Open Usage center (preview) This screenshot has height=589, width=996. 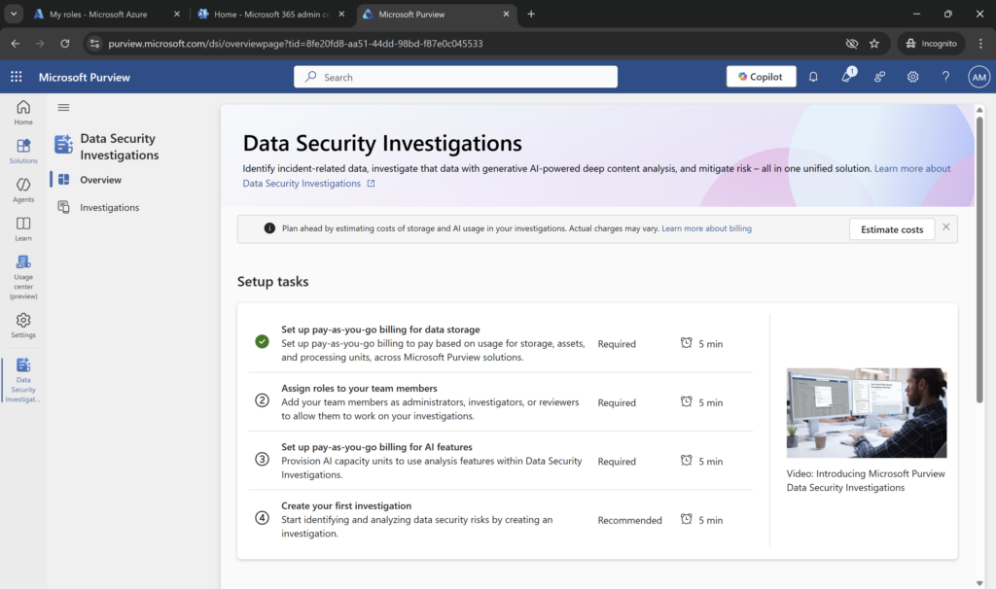click(23, 276)
